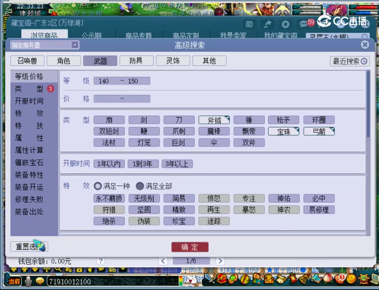Viewport: 379px width, 290px height.
Task: Click the question mark help icon near wallet
Action: [x=101, y=261]
